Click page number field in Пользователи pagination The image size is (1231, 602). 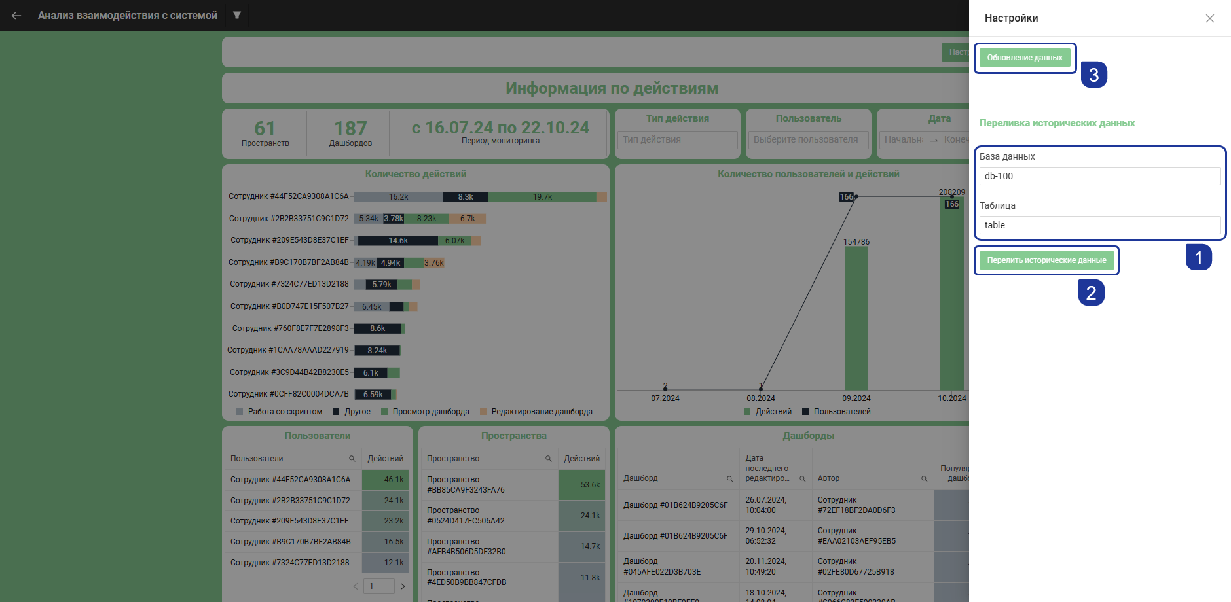coord(379,586)
